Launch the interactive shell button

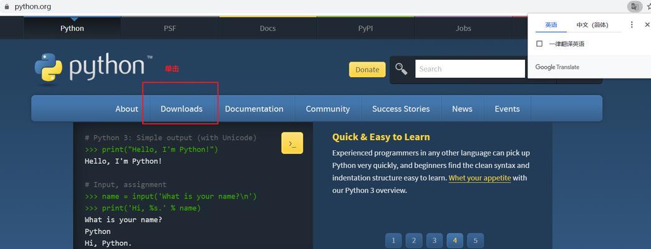292,143
